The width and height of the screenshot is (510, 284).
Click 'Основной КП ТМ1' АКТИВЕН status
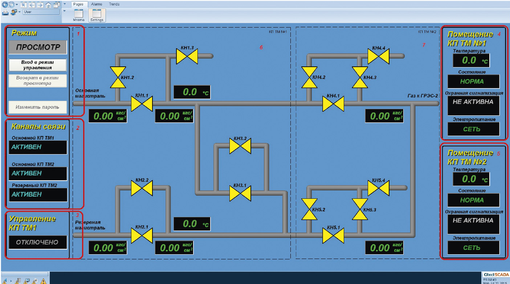click(x=38, y=147)
